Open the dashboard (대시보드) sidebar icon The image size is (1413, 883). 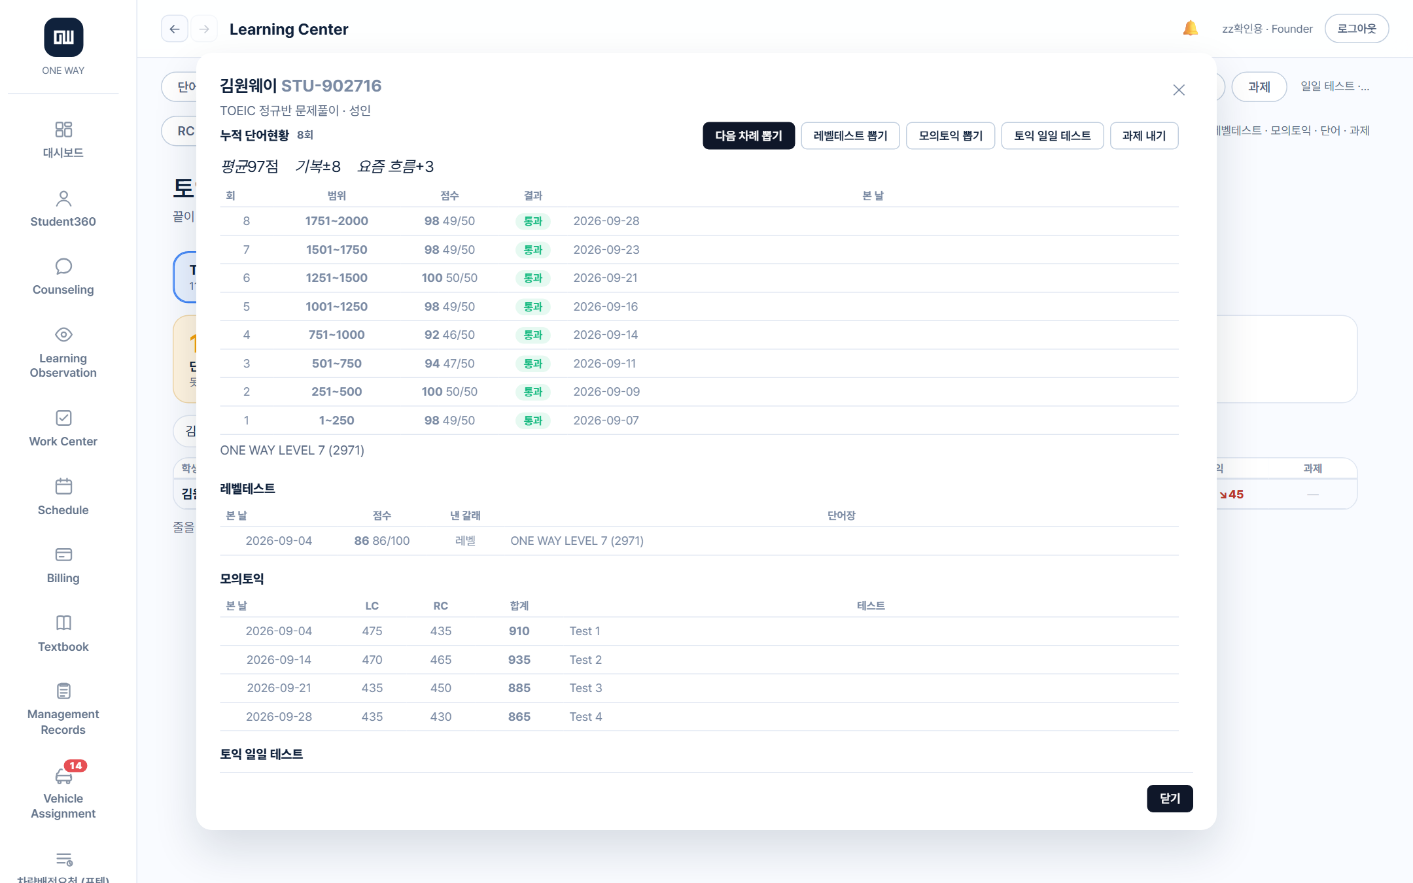pos(63,129)
